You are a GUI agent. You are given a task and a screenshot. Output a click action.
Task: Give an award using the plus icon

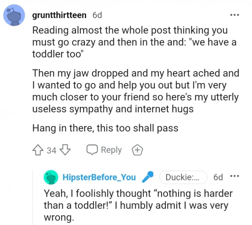[137, 150]
